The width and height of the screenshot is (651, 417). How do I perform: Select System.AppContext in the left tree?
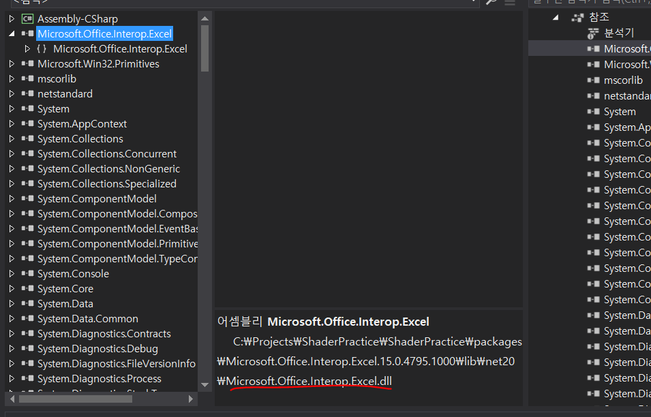pos(82,123)
